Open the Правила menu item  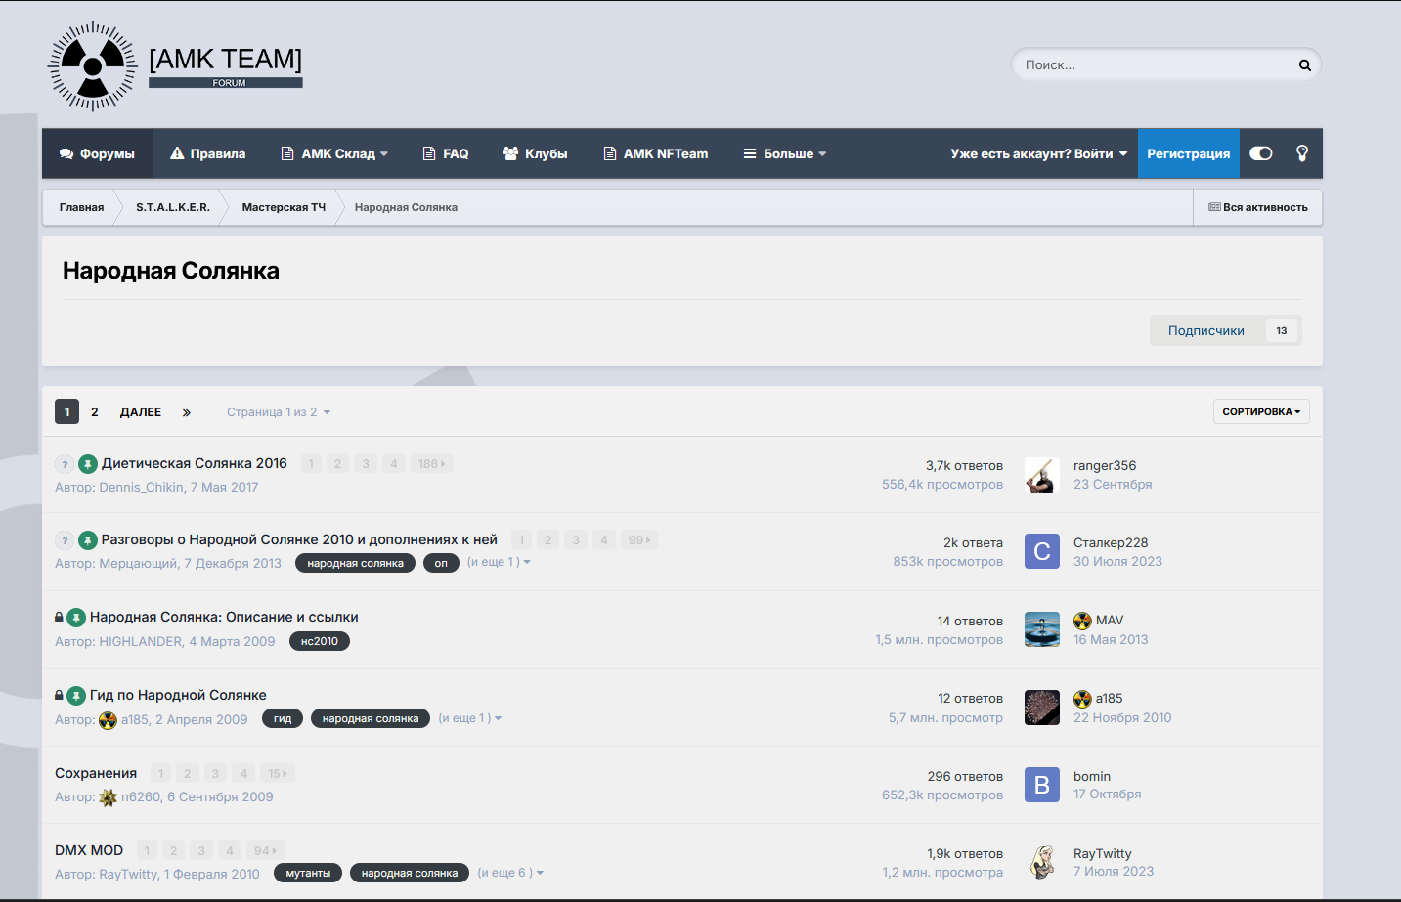[207, 153]
